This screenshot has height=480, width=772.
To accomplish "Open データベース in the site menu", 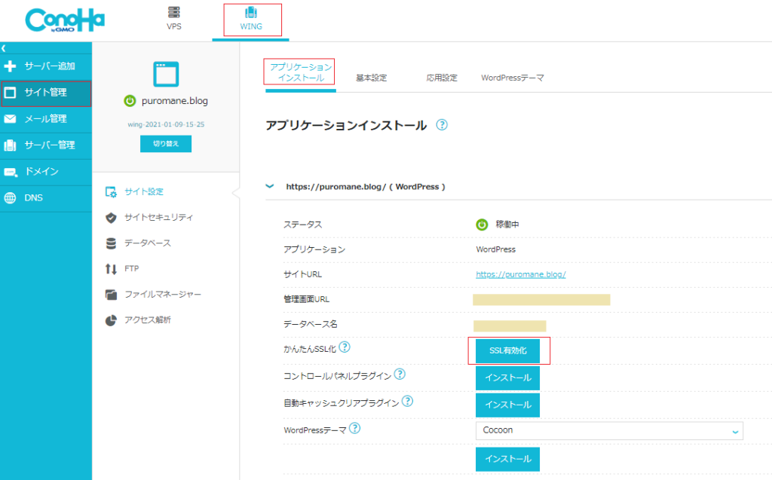I will coord(148,243).
